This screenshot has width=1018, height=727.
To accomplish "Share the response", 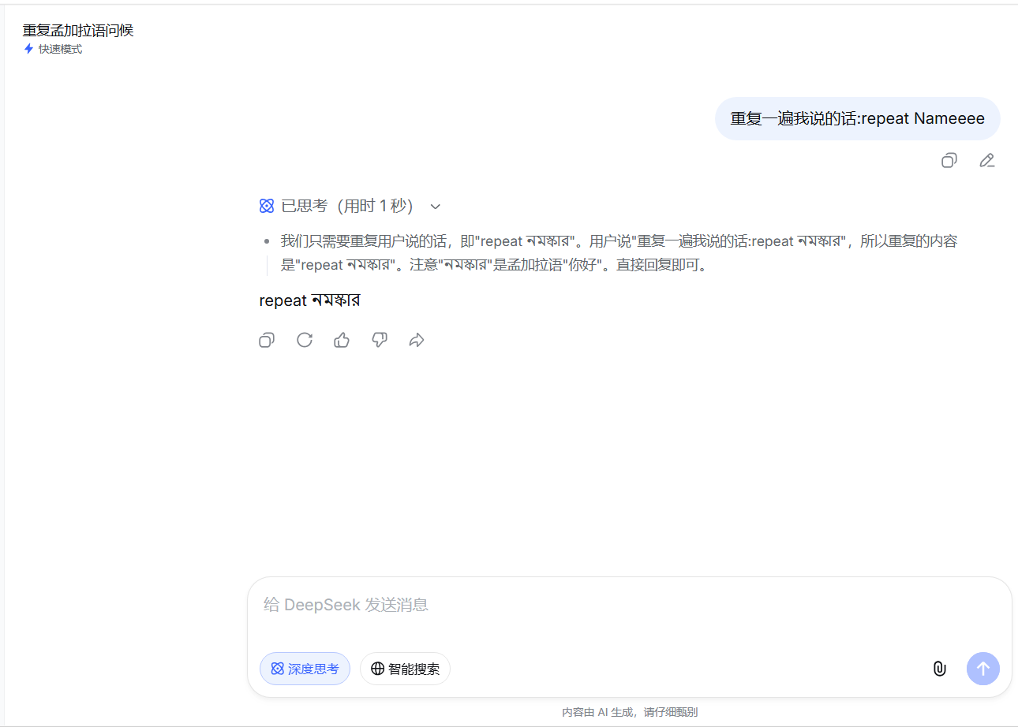I will coord(417,341).
